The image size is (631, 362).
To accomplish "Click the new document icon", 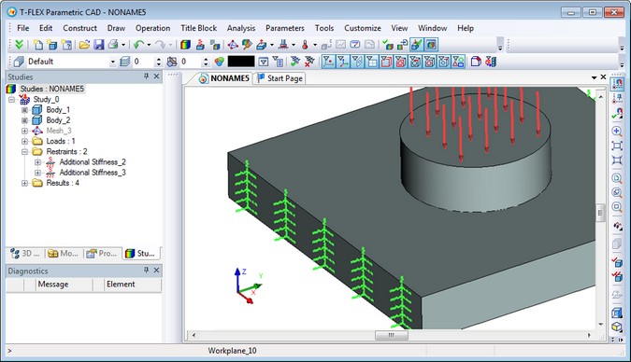I will tap(37, 45).
